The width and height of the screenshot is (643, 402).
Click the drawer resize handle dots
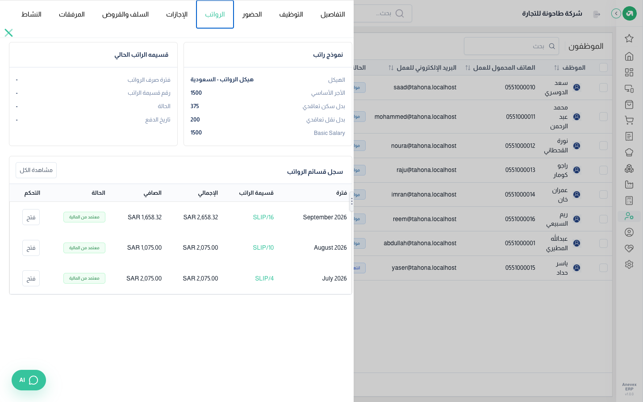(352, 201)
